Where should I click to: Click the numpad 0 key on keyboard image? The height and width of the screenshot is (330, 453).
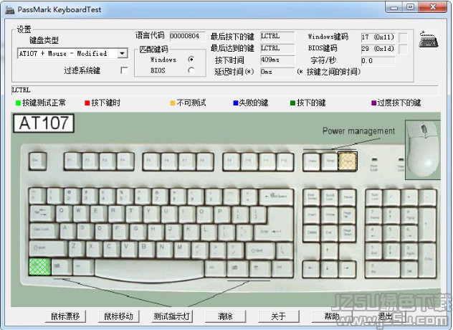click(x=383, y=269)
